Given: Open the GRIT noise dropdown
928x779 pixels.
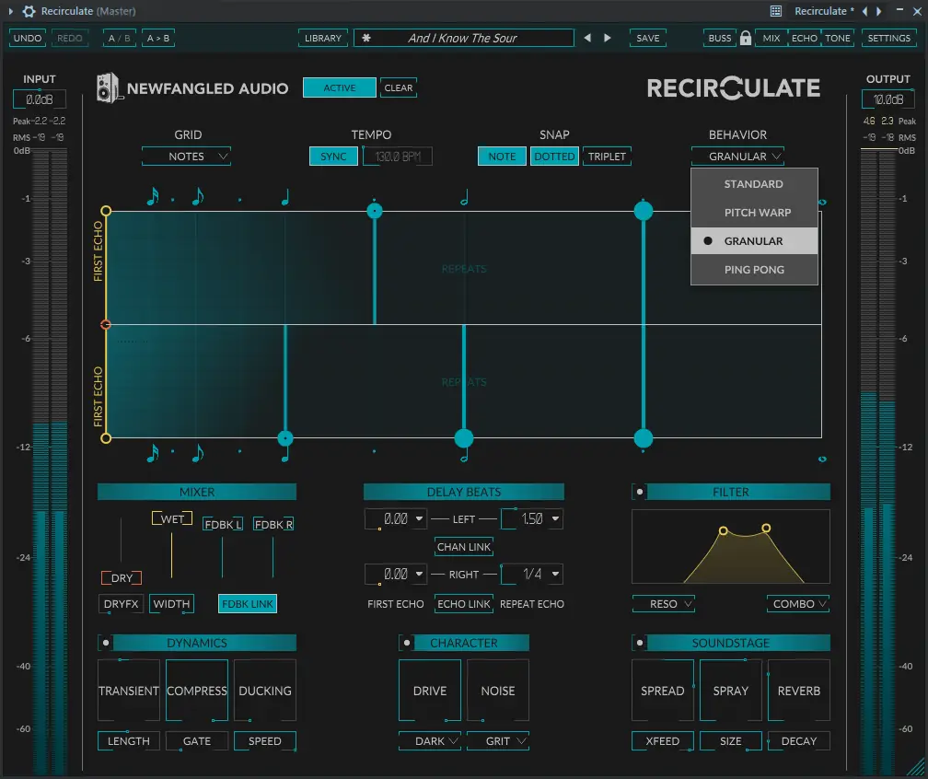Looking at the screenshot, I should [x=498, y=741].
